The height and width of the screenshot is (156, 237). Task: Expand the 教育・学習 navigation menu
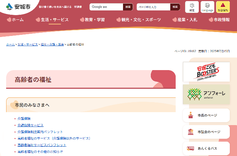pyautogui.click(x=92, y=20)
